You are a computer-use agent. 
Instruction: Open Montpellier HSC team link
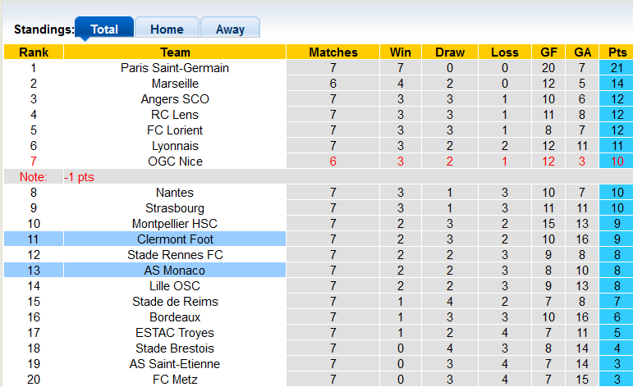click(x=175, y=224)
